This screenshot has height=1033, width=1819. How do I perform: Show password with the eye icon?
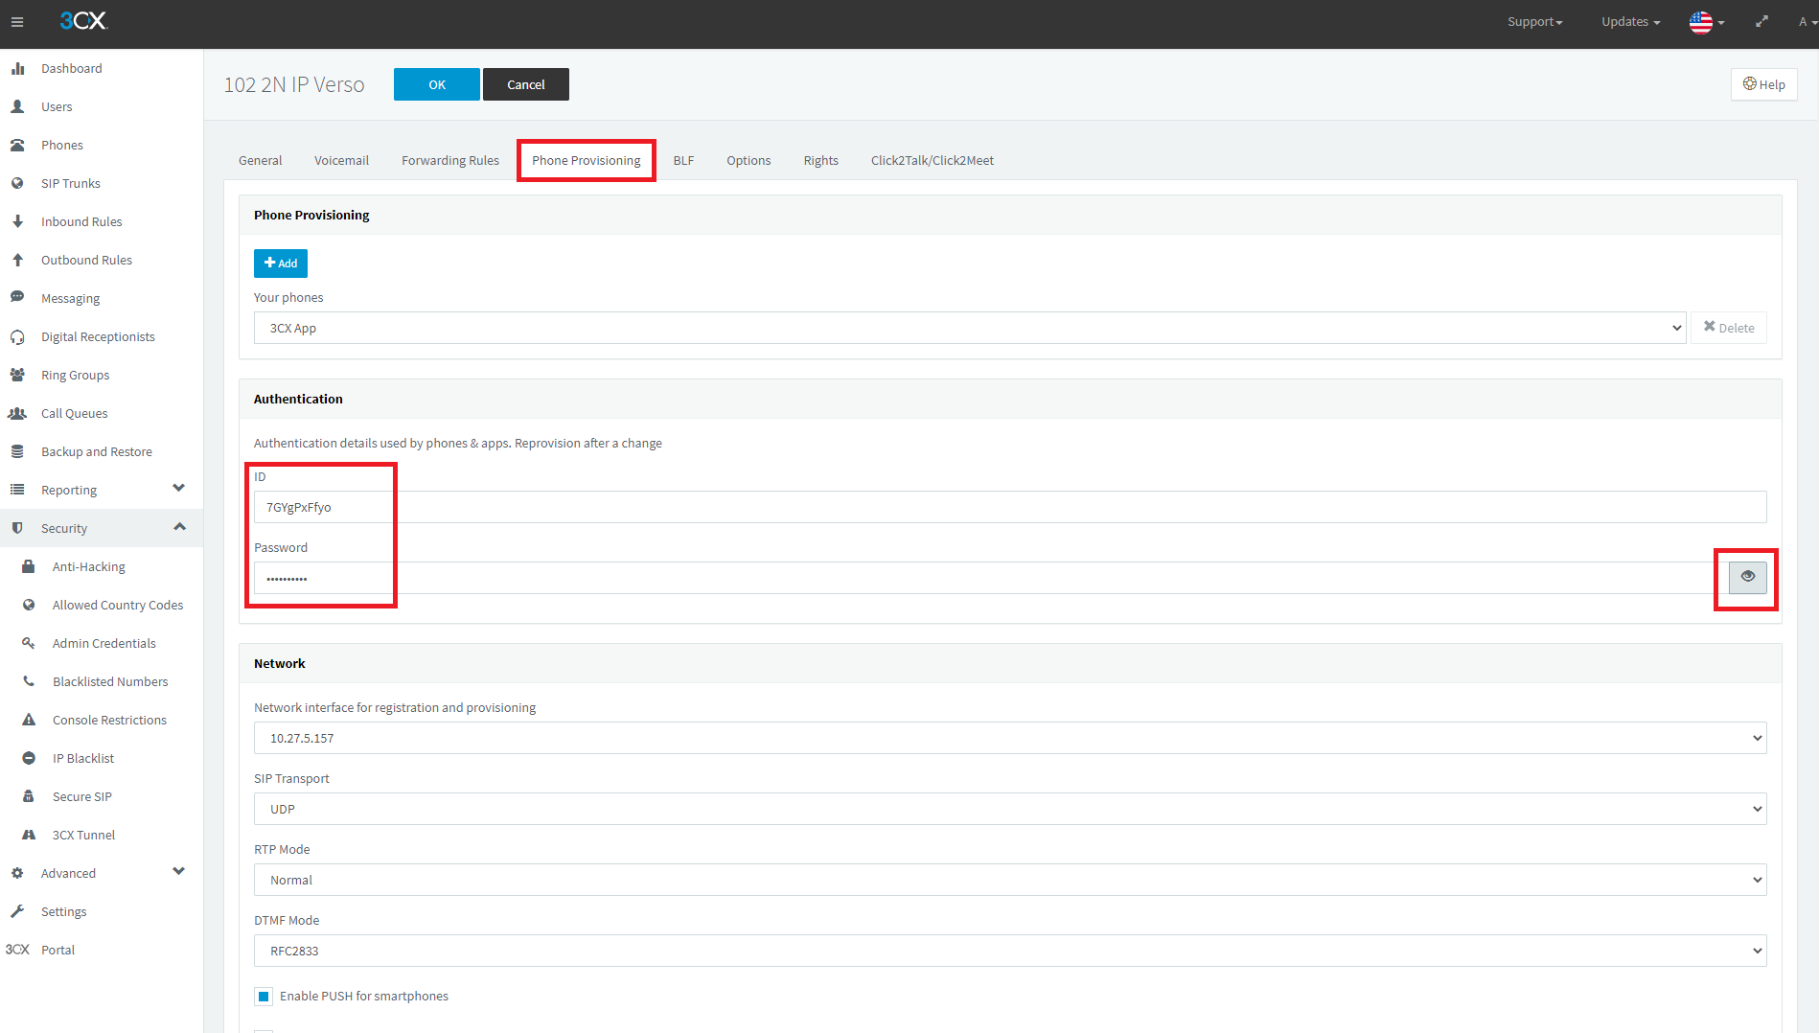pos(1747,577)
